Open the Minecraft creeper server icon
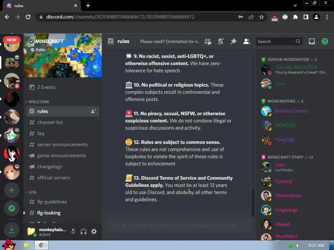Image resolution: width=334 pixels, height=250 pixels. (x=12, y=62)
